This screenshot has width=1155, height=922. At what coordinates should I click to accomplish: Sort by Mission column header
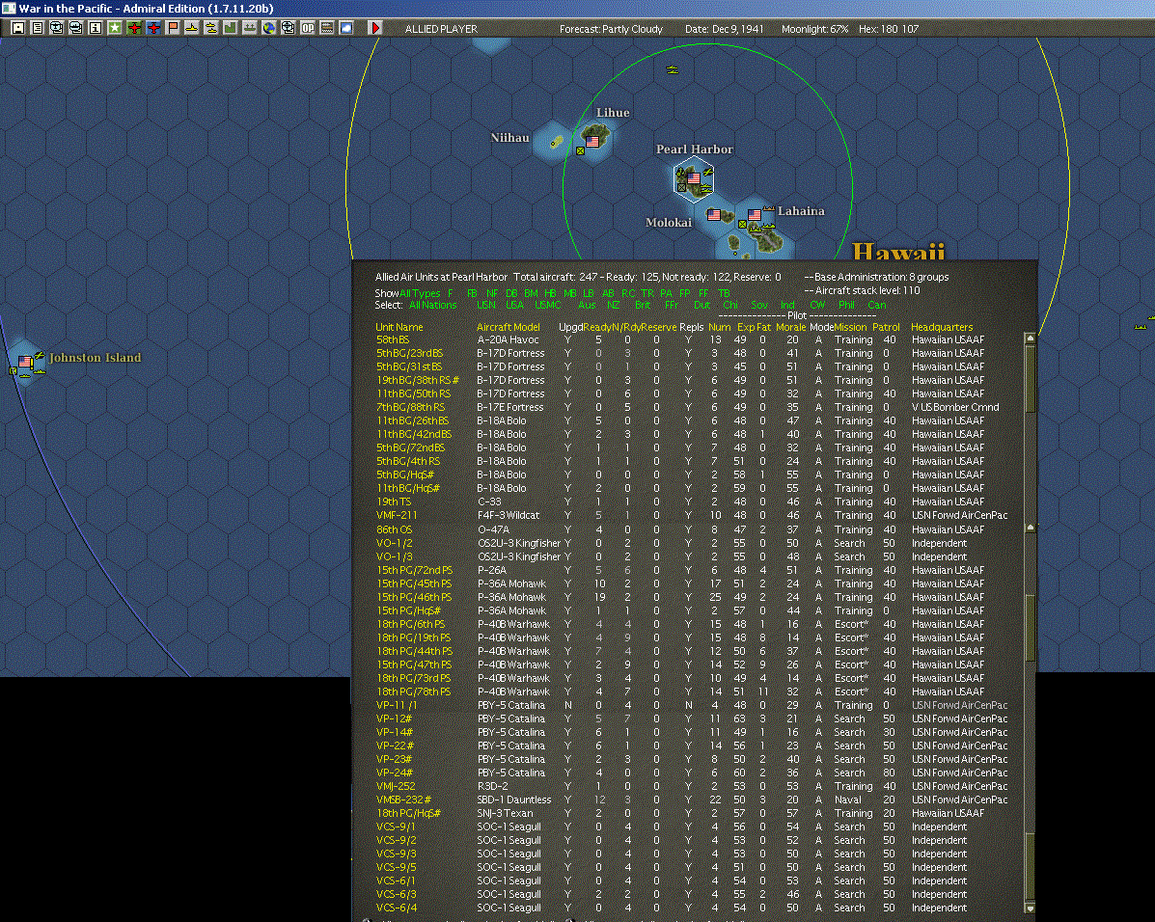click(850, 327)
